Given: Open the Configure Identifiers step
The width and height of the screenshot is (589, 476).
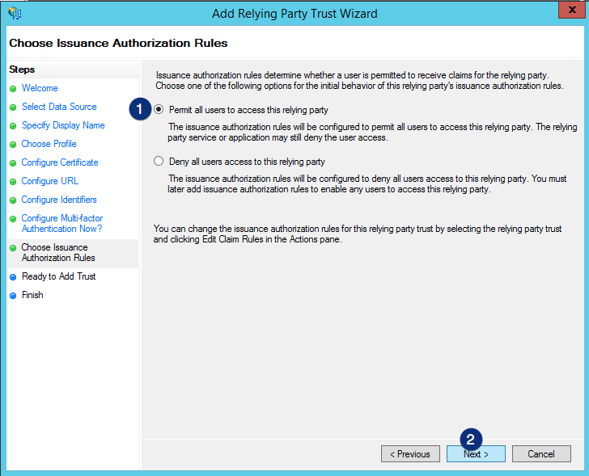Looking at the screenshot, I should (x=59, y=200).
